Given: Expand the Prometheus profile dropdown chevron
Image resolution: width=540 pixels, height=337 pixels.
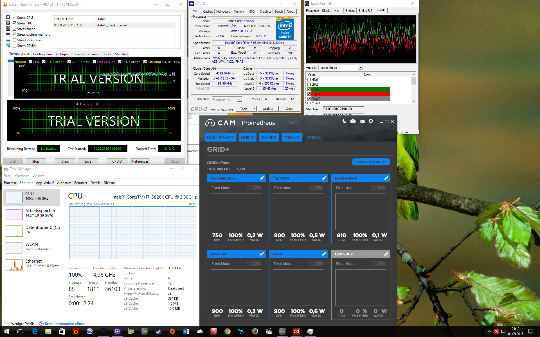Looking at the screenshot, I should (291, 123).
